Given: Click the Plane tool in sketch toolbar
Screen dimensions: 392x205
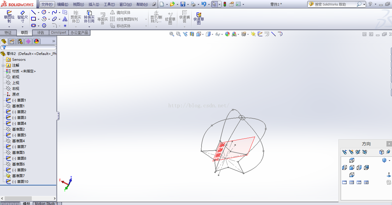Looking at the screenshot, I should (x=65, y=12).
